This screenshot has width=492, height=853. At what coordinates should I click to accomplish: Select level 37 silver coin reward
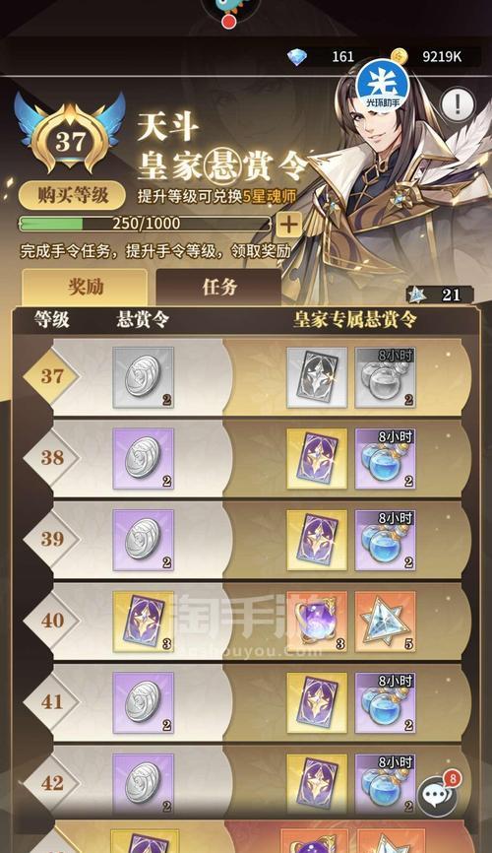click(x=144, y=377)
